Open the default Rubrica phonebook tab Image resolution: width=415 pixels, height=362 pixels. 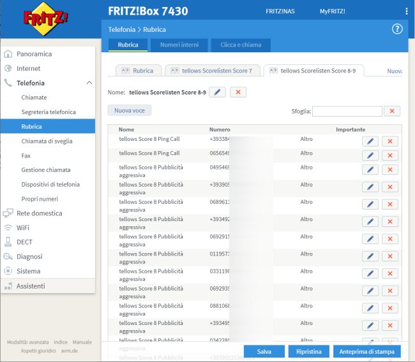point(139,71)
